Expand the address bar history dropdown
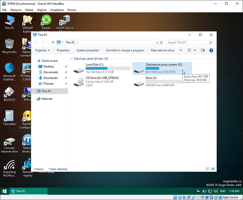 [x=157, y=42]
